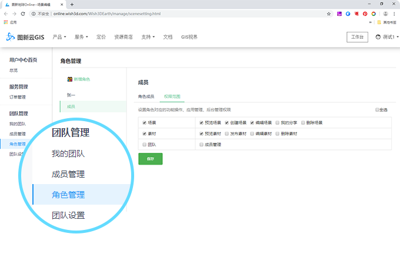Image resolution: width=400 pixels, height=267 pixels.
Task: Click the green 保存 button
Action: pyautogui.click(x=150, y=159)
